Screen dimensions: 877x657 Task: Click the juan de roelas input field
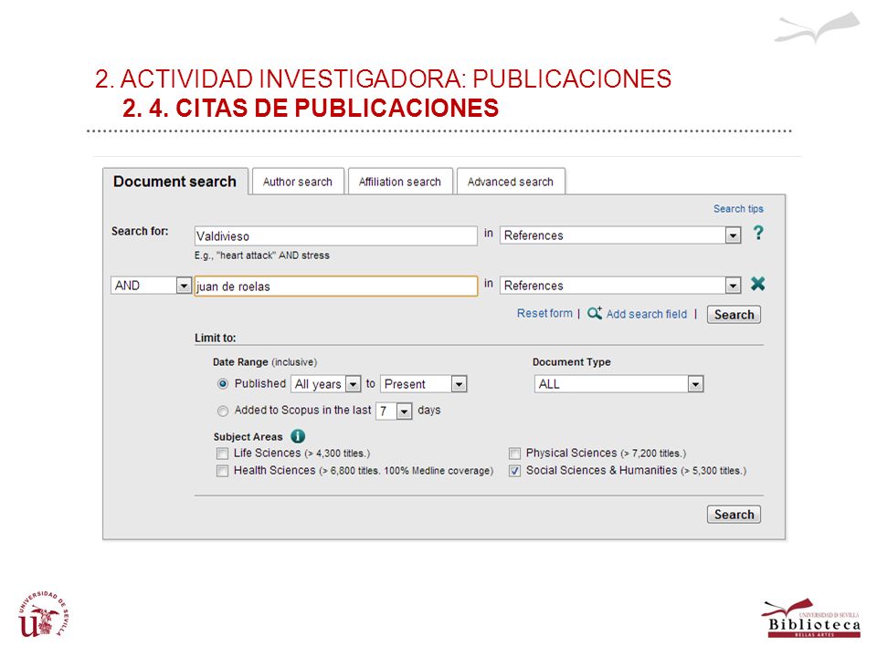(x=336, y=286)
